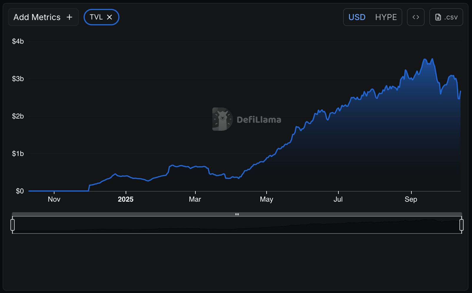Click the Sep label on the time axis
Viewport: 472px width, 293px height.
[x=411, y=200]
